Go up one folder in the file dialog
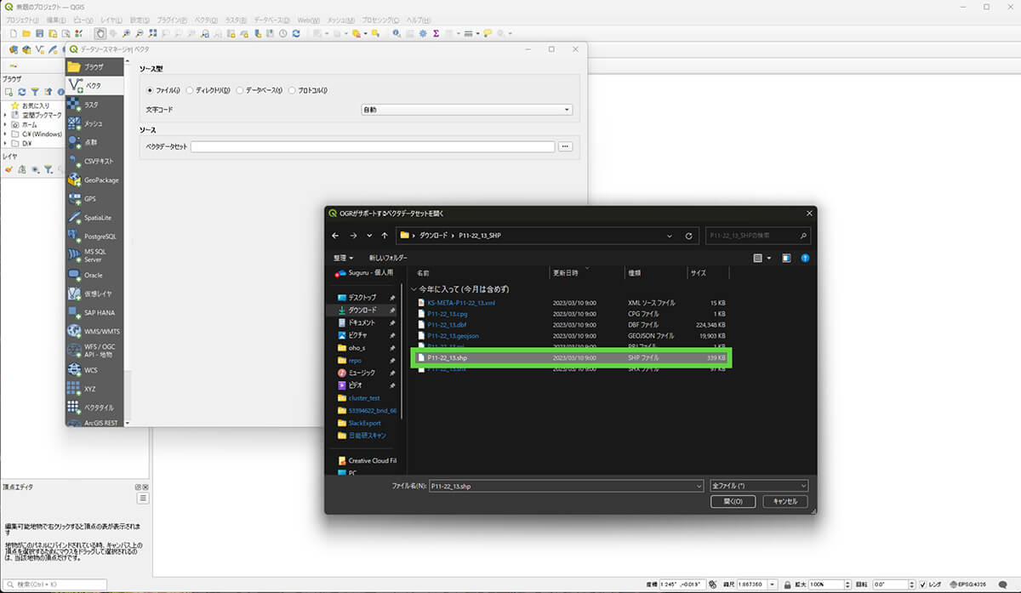 pos(385,236)
